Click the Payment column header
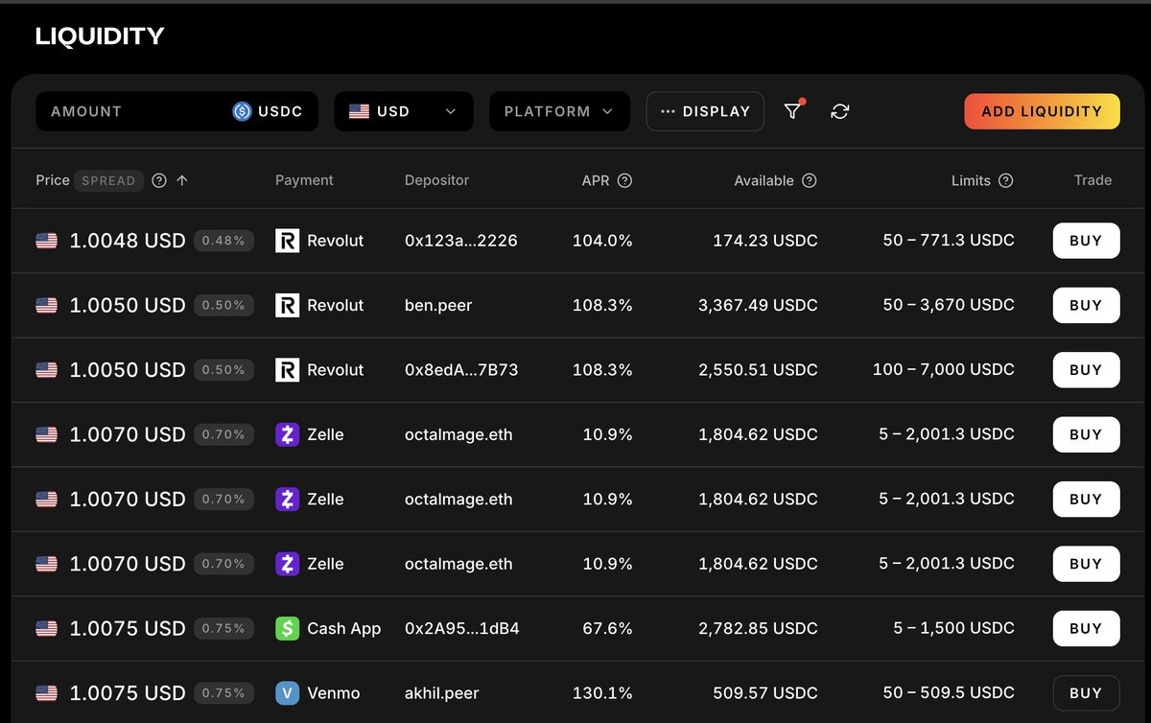Viewport: 1151px width, 723px height. pos(304,180)
